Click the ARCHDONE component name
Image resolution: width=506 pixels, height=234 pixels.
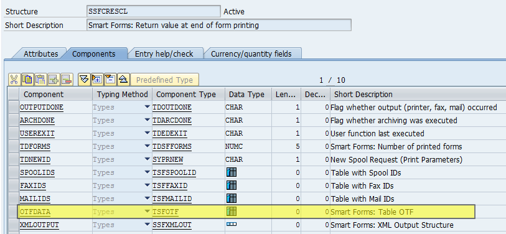(x=37, y=120)
